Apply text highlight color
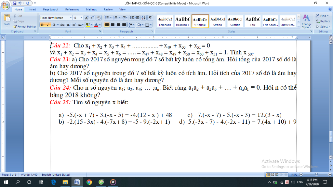333x187 pixels. click(88, 25)
